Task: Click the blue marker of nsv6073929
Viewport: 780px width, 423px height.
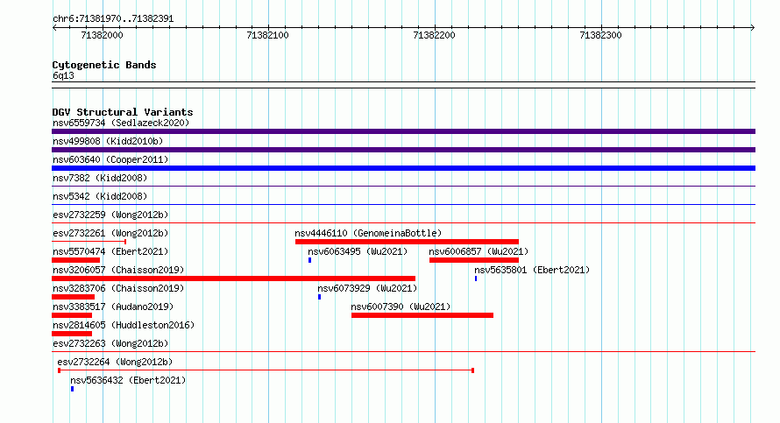Action: (319, 297)
